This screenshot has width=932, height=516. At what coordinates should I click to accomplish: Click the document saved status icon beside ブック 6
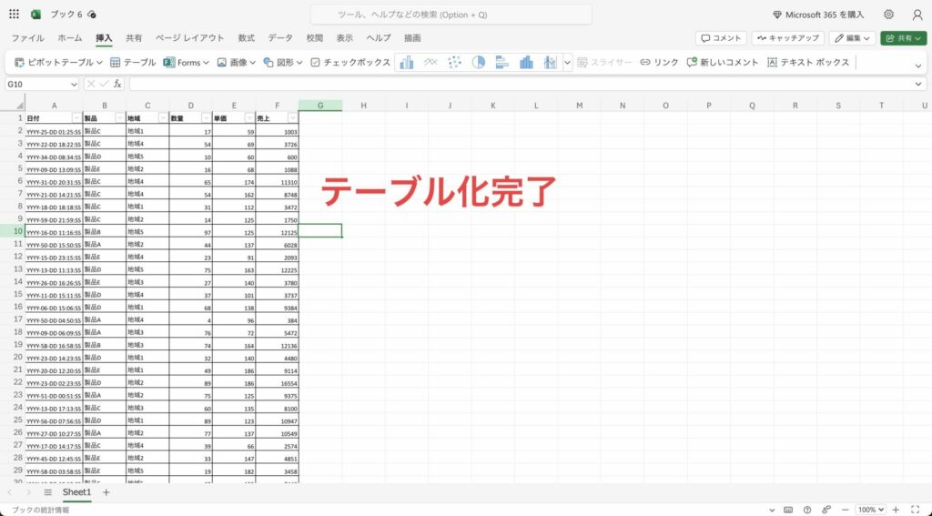point(92,15)
